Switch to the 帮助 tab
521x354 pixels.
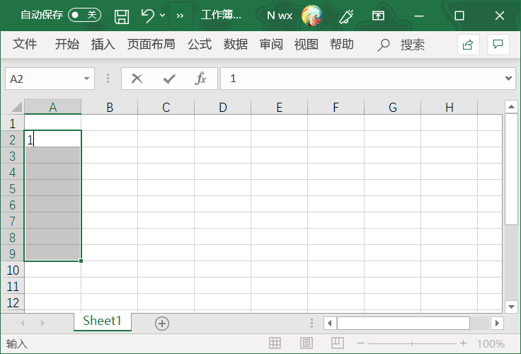[342, 44]
